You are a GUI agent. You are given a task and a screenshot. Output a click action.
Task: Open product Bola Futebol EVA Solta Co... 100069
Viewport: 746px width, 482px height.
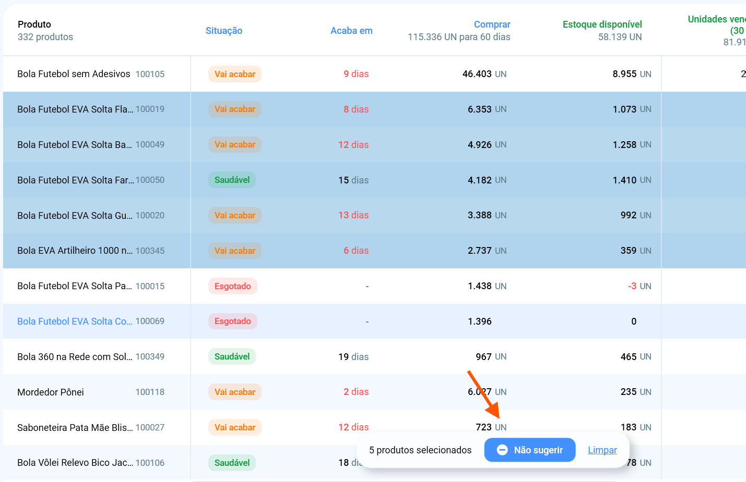[91, 322]
